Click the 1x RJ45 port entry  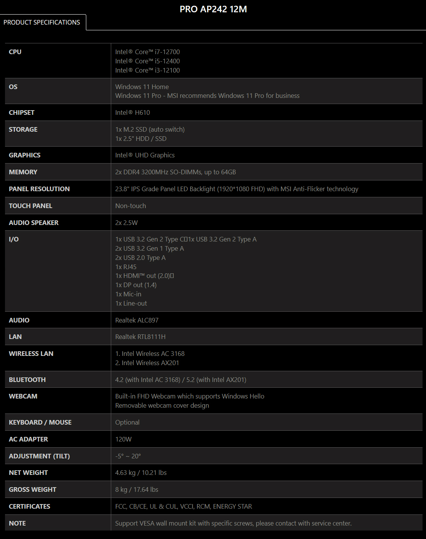pyautogui.click(x=126, y=267)
